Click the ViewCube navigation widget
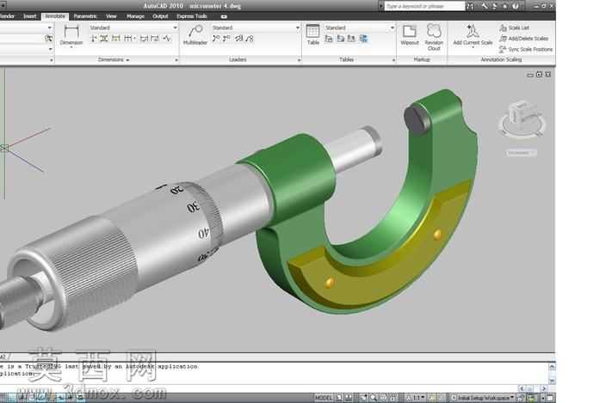Screen dimensions: 606x403 pos(523,119)
